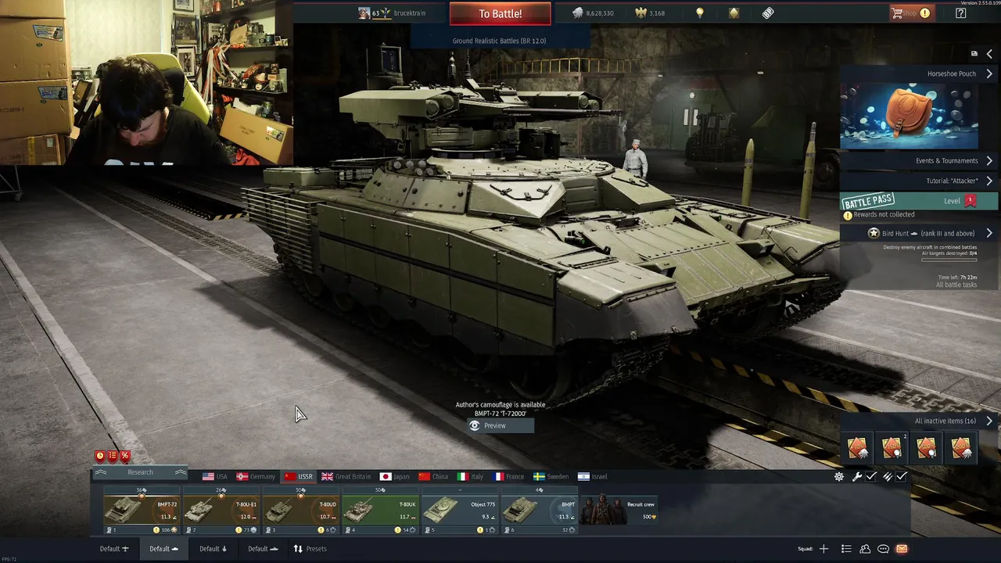Screen dimensions: 1001x563
Task: Open the Golden Eagles balance icon
Action: (643, 13)
